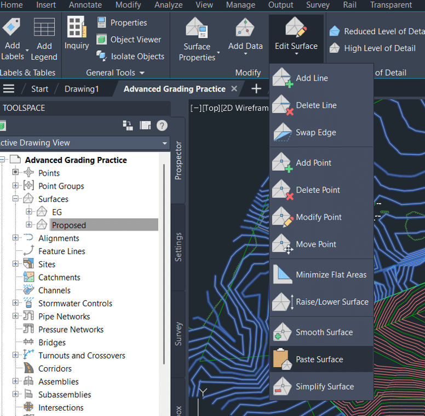Viewport: 425px width, 416px height.
Task: Open the Properties icon in General Tools
Action: click(x=102, y=23)
